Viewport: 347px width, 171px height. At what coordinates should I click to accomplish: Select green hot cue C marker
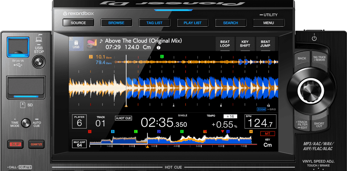pos(136,132)
